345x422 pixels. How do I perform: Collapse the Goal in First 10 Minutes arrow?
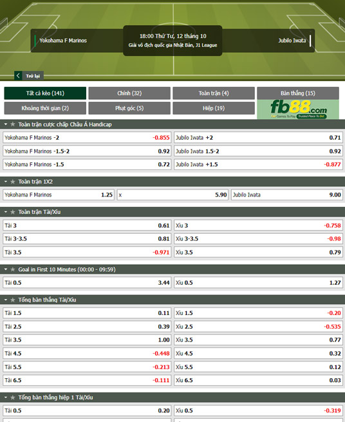pyautogui.click(x=6, y=269)
